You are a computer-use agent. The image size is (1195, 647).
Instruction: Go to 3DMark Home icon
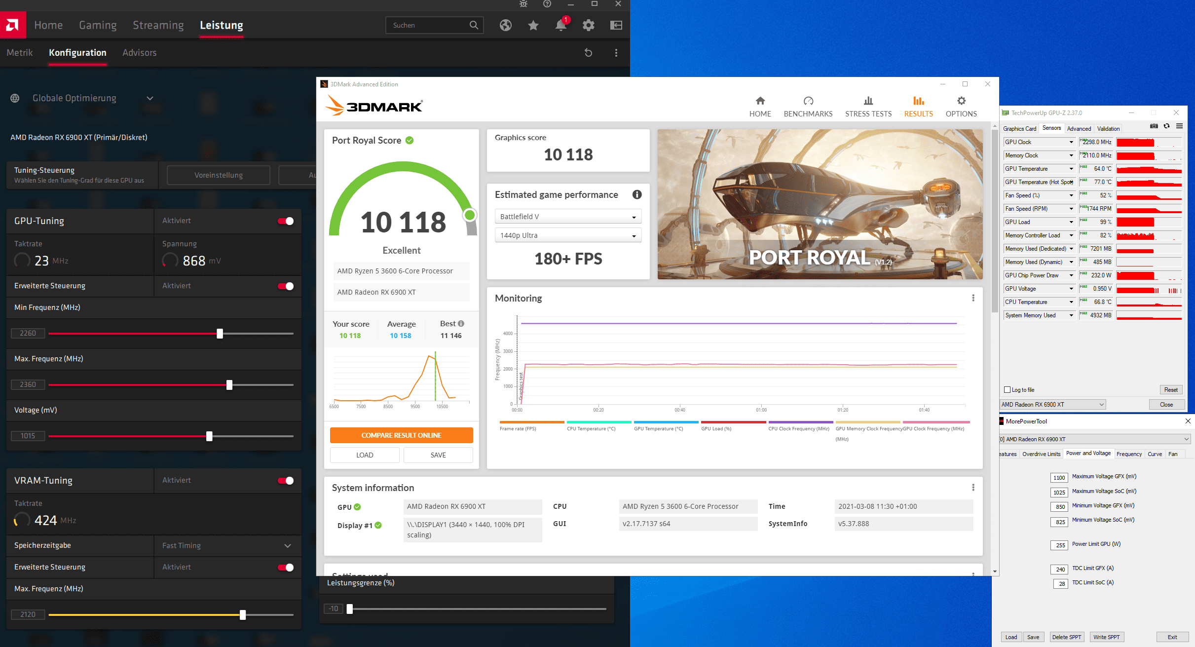(760, 101)
